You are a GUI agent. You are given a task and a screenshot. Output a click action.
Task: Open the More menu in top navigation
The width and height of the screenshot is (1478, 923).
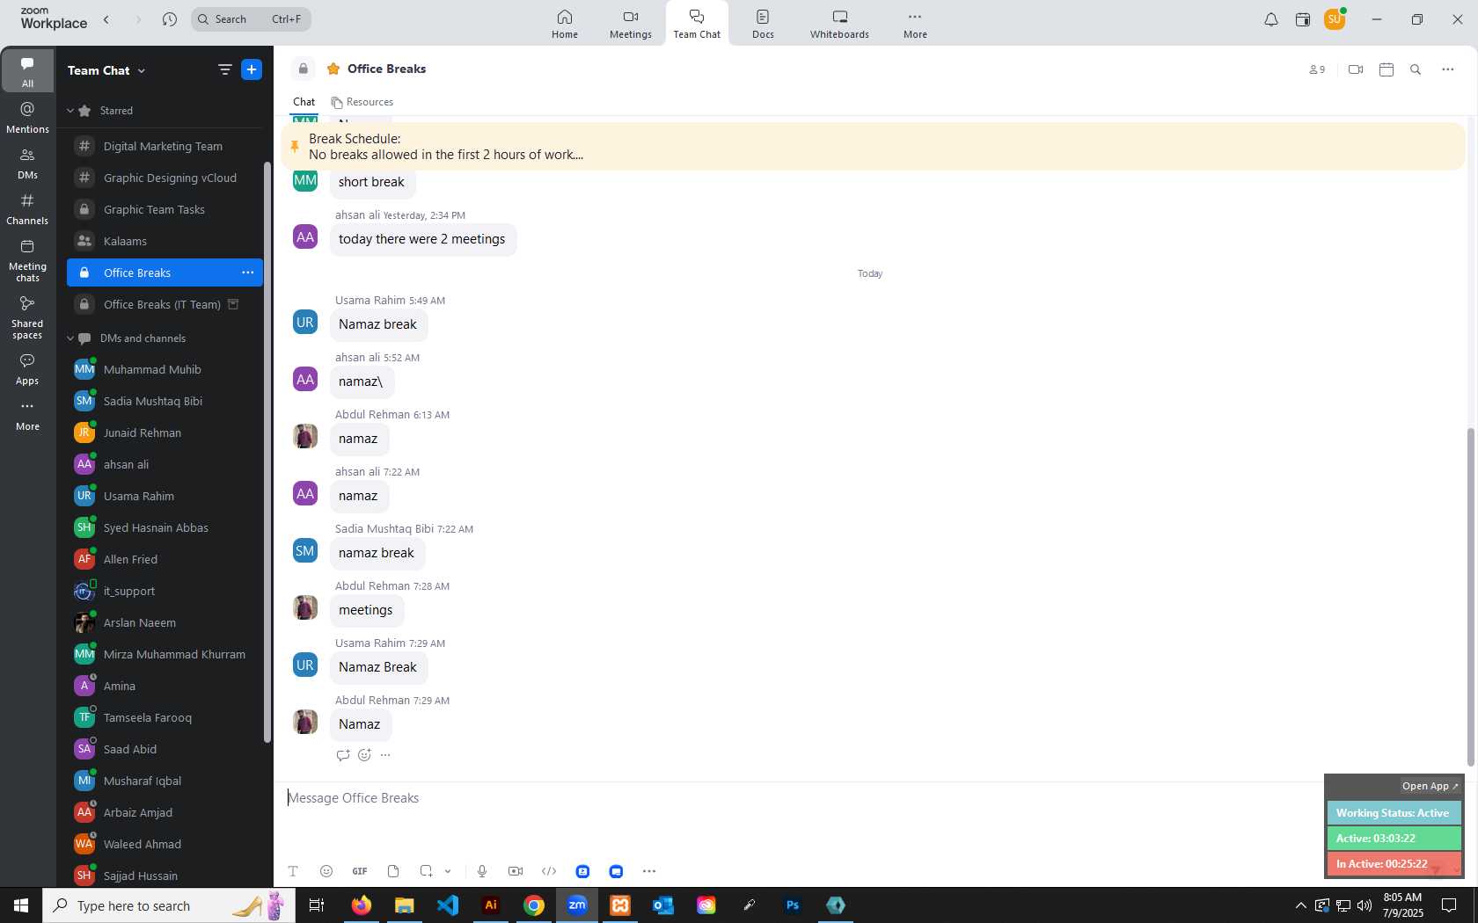[x=915, y=24]
